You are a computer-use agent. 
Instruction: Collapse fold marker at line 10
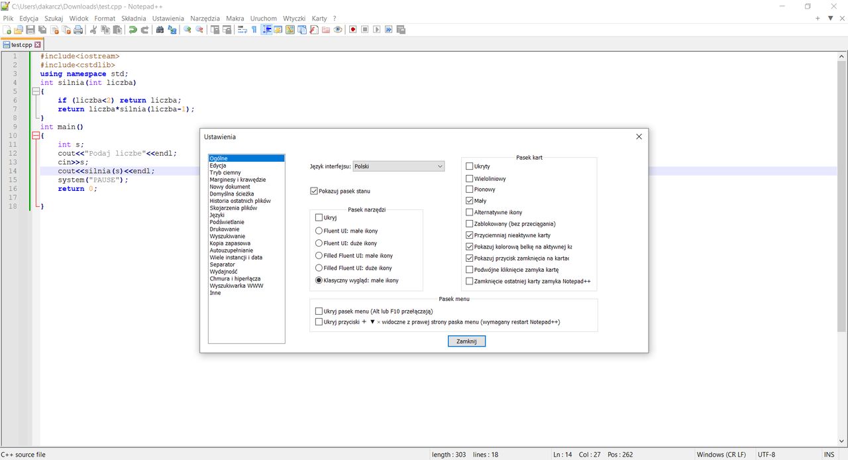pyautogui.click(x=35, y=135)
